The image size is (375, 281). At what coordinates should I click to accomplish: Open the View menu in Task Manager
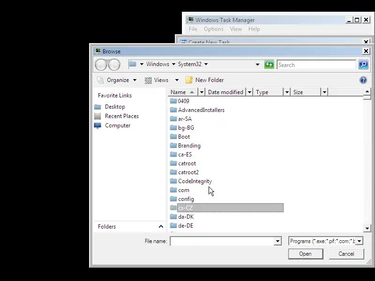[236, 29]
